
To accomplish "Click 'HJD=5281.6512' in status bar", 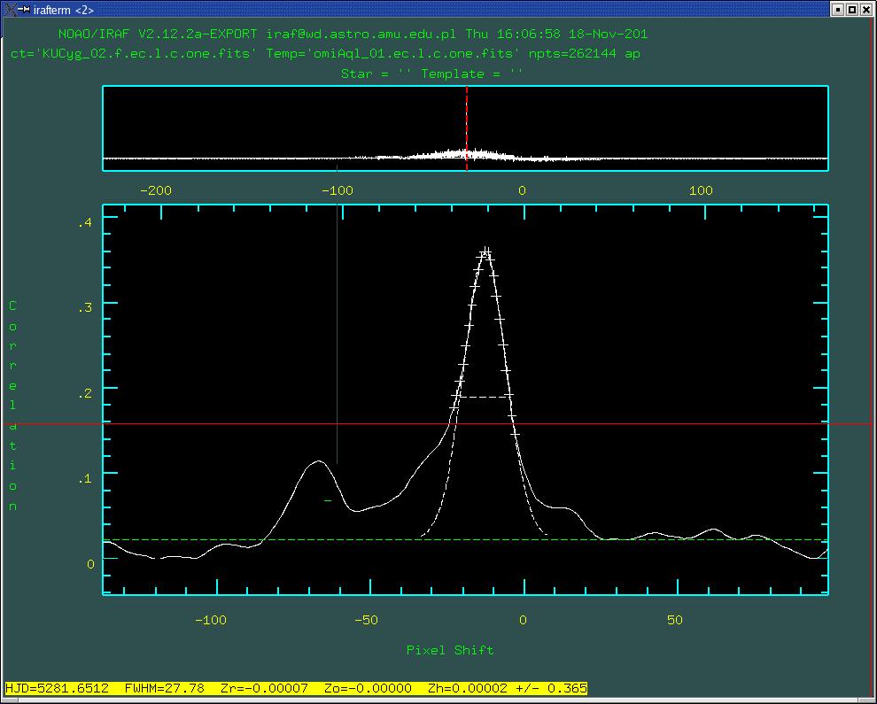I will coord(57,688).
